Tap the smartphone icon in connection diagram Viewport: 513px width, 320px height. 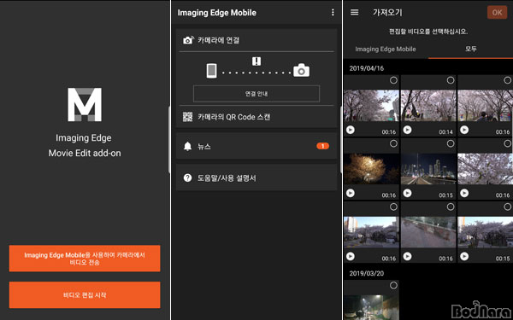coord(212,71)
